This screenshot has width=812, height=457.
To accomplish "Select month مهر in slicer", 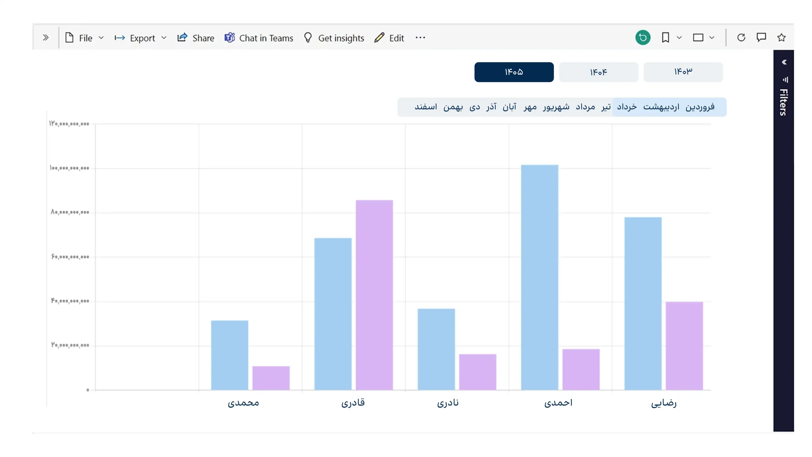I will click(530, 107).
